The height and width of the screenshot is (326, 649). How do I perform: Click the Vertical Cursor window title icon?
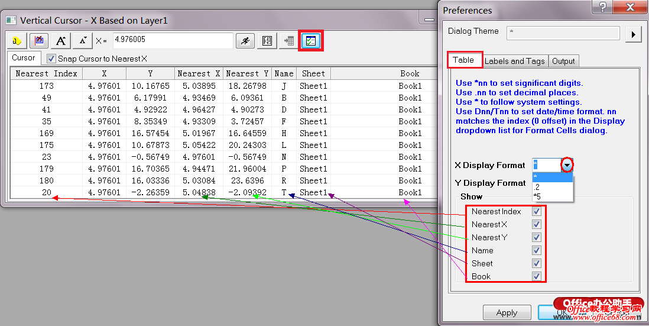[11, 20]
